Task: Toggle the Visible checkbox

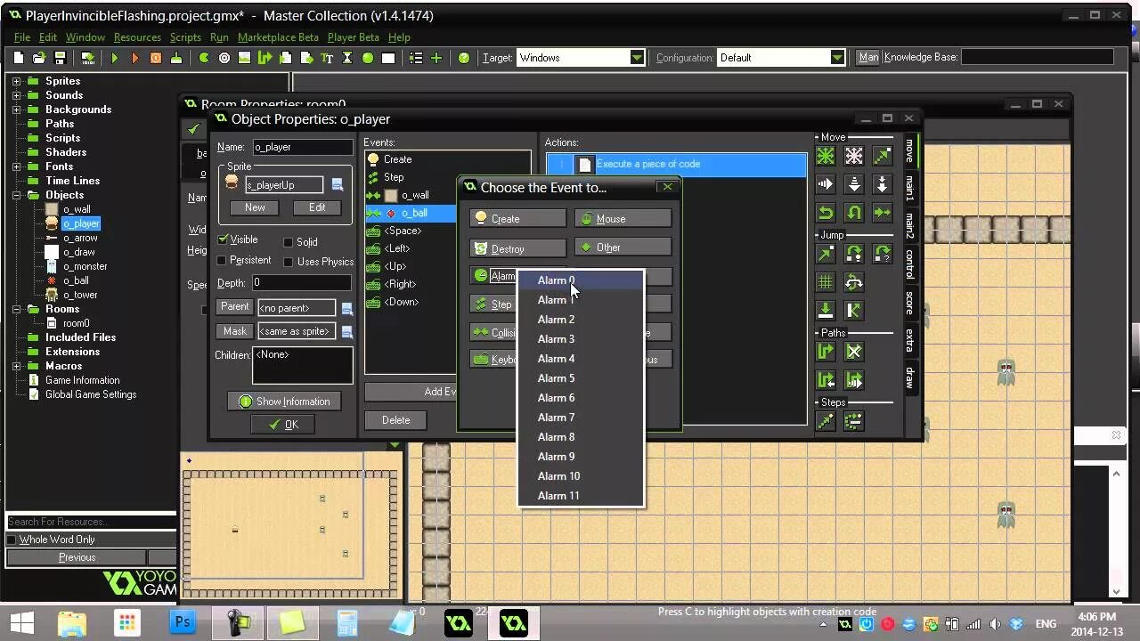Action: 224,239
